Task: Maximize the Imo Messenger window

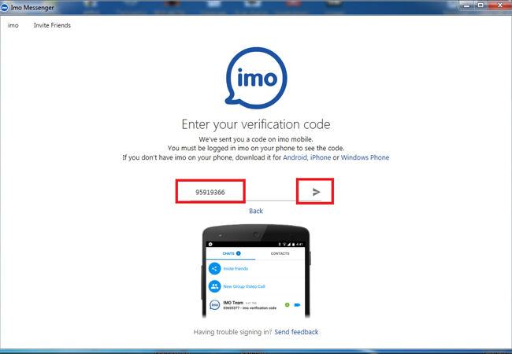Action: coord(480,6)
